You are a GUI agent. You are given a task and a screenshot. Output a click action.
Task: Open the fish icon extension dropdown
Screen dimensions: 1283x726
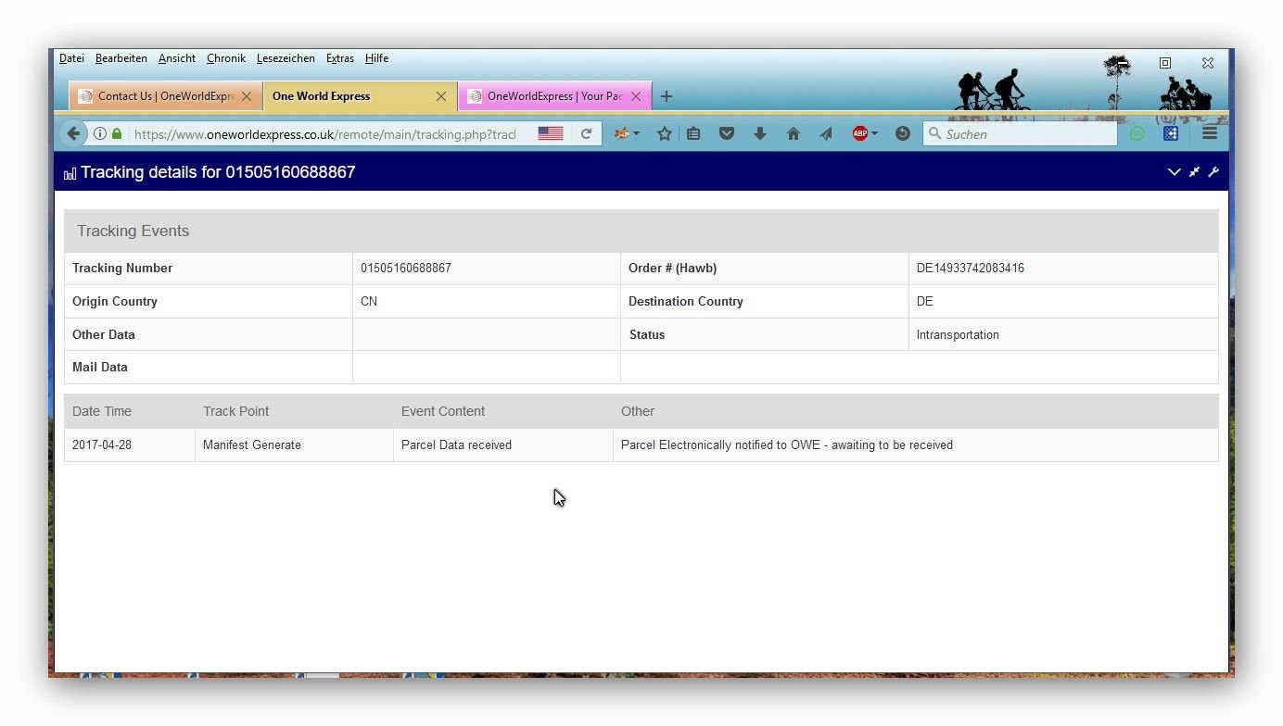tap(627, 133)
